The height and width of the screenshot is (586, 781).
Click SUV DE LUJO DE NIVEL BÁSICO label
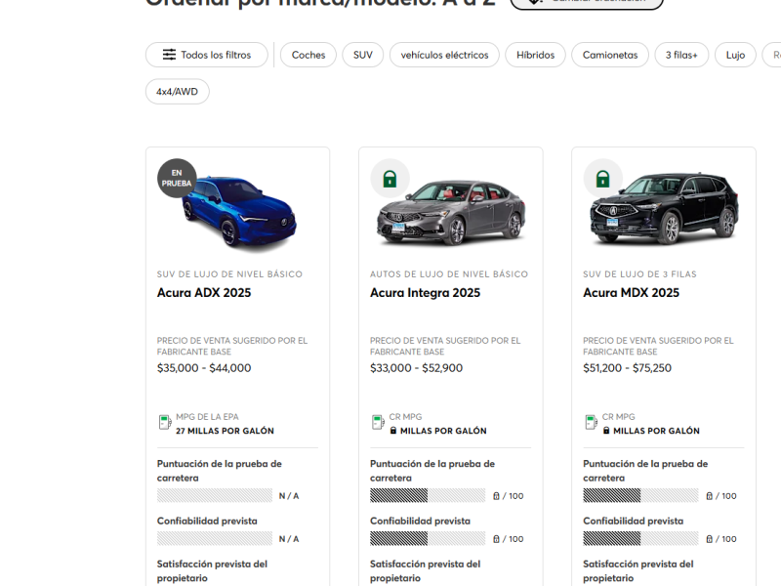(229, 274)
